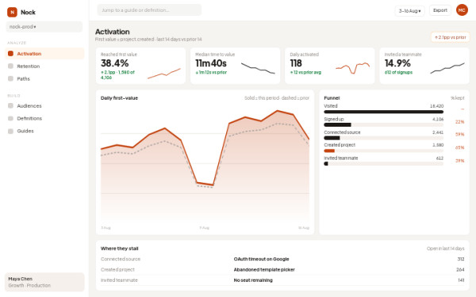This screenshot has height=297, width=476.
Task: Click Maya Chen profile card
Action: [x=44, y=282]
